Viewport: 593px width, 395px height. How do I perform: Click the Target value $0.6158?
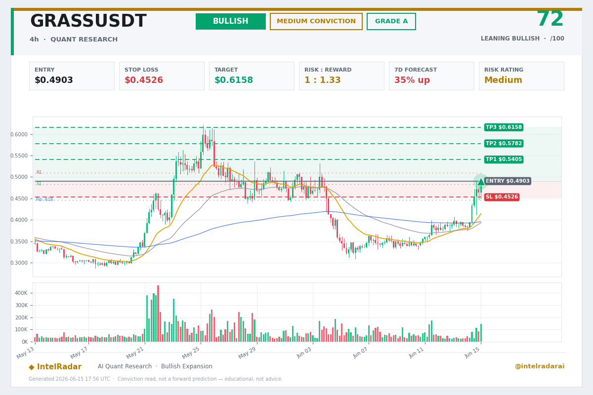234,80
